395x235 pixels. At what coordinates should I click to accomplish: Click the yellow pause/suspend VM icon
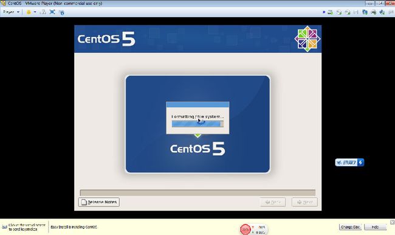29,12
